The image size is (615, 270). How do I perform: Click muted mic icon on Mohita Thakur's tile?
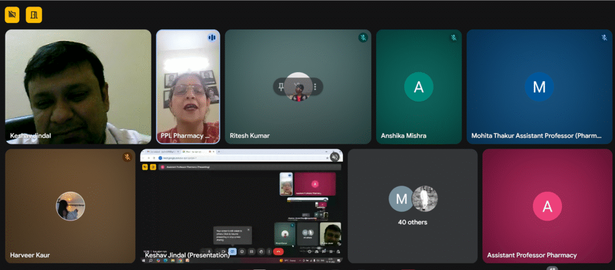click(604, 37)
